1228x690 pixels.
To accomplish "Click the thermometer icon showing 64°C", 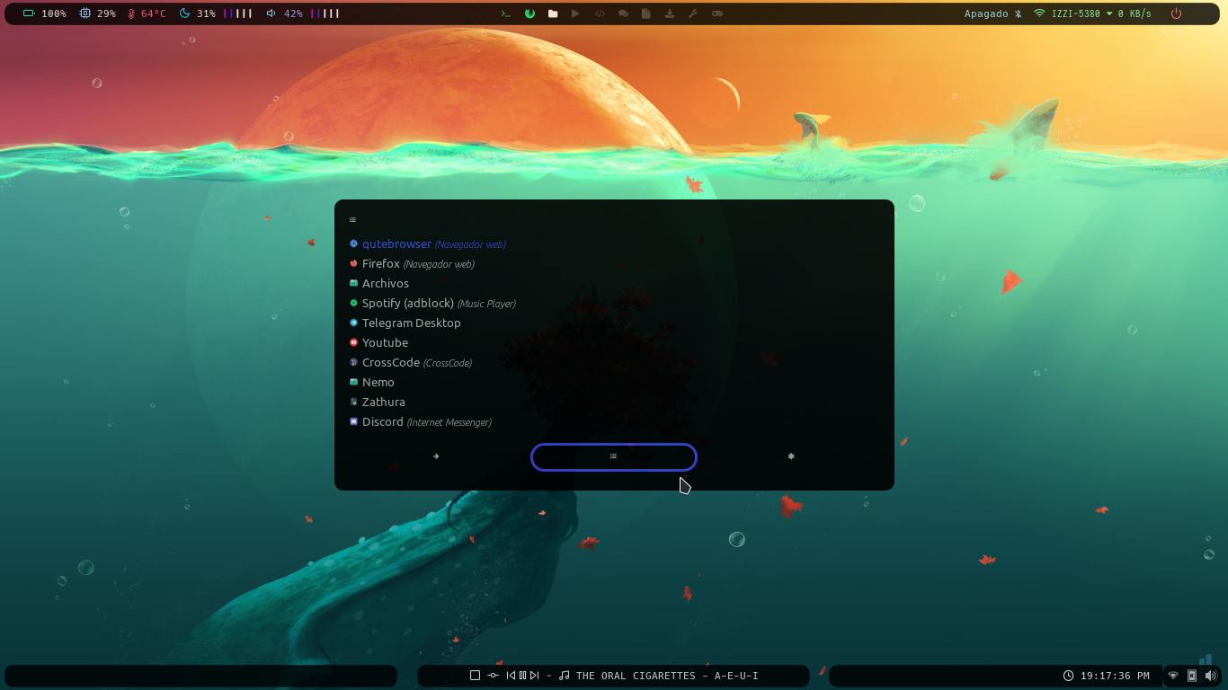I will pos(131,13).
